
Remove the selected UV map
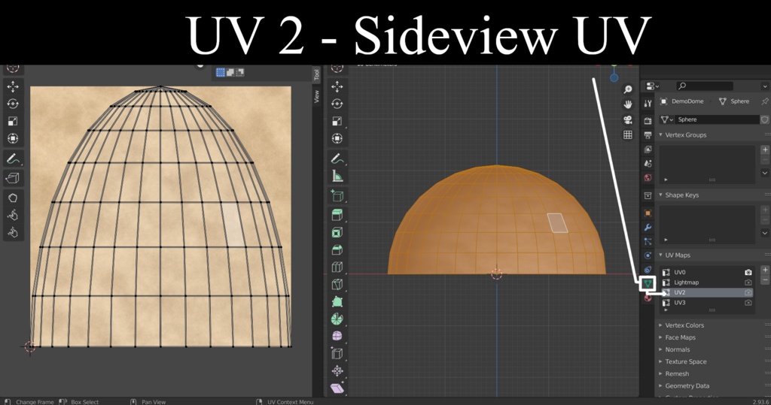[x=765, y=280]
